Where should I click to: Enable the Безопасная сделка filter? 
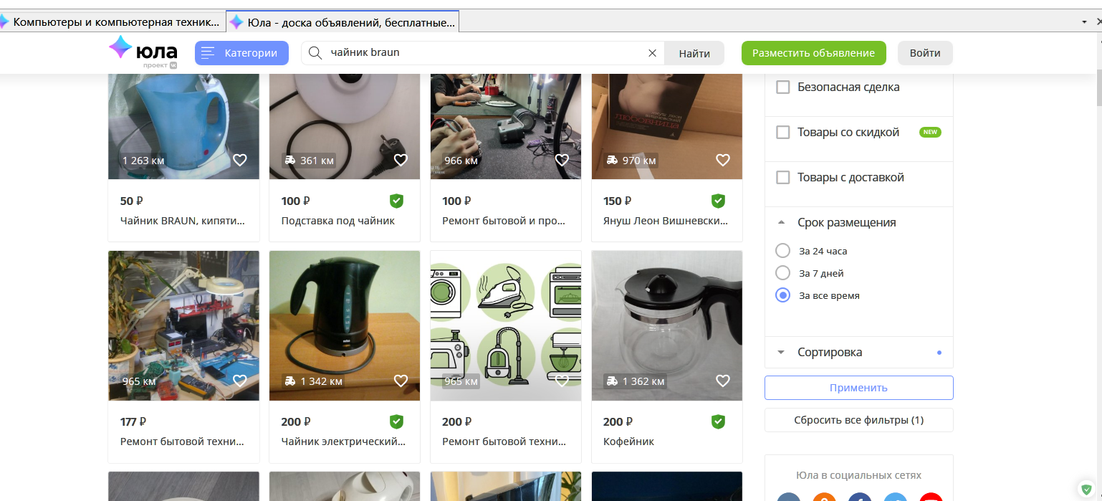tap(782, 87)
